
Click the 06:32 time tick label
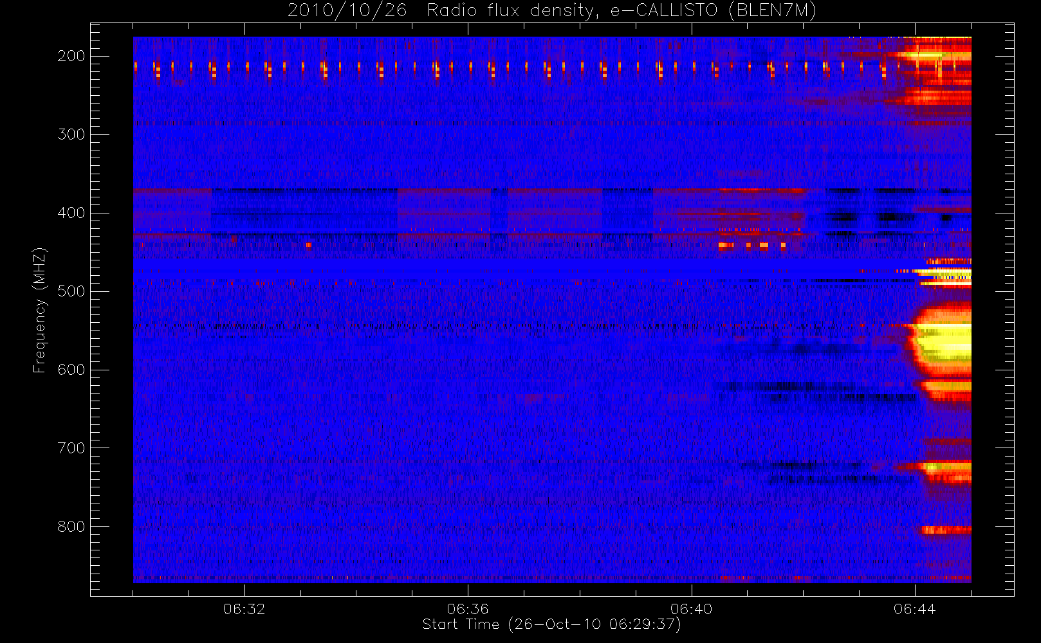[x=244, y=608]
